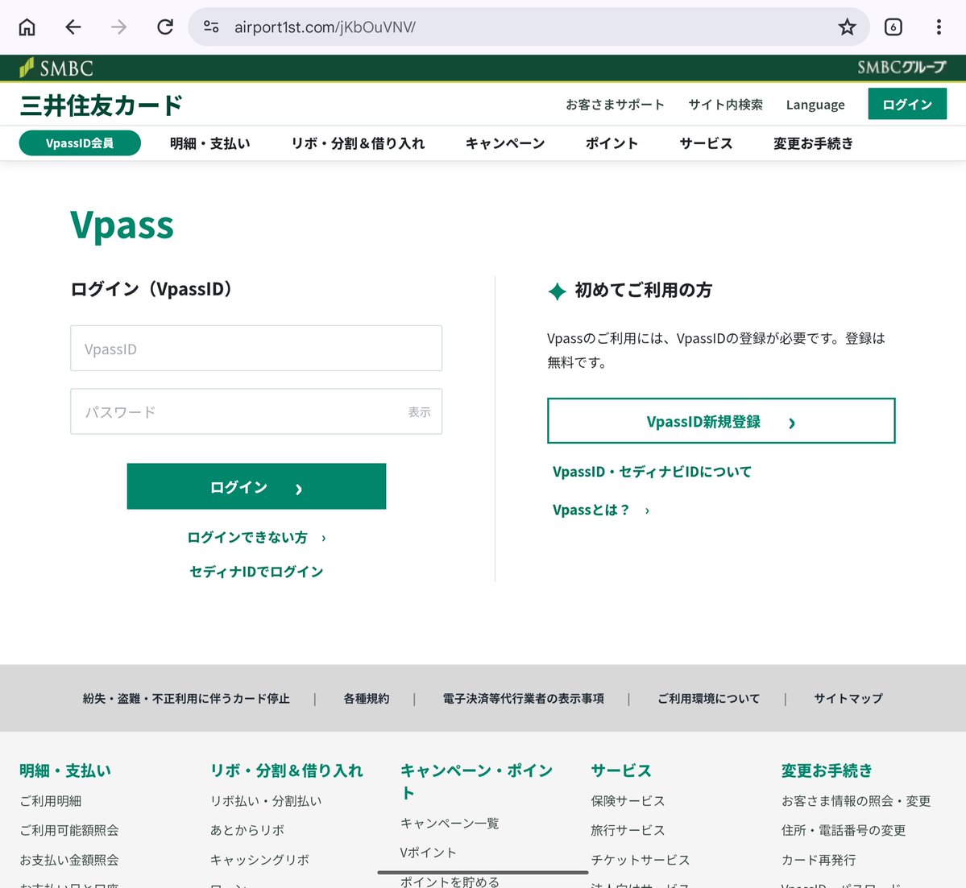Open サイトマップ footer link
This screenshot has height=888, width=966.
[848, 698]
